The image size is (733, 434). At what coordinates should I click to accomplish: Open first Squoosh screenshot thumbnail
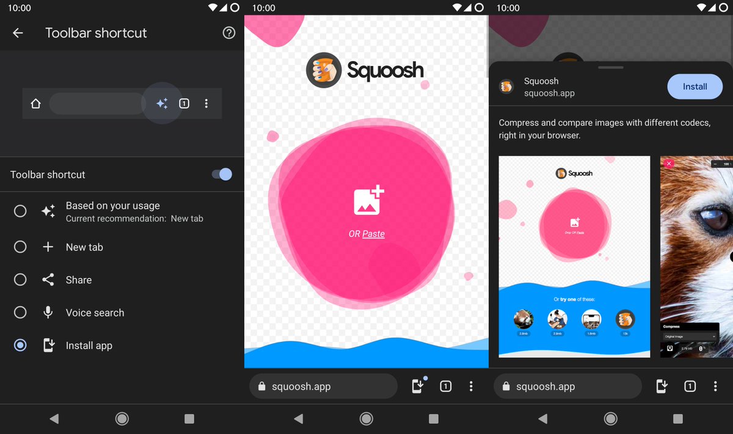click(574, 256)
